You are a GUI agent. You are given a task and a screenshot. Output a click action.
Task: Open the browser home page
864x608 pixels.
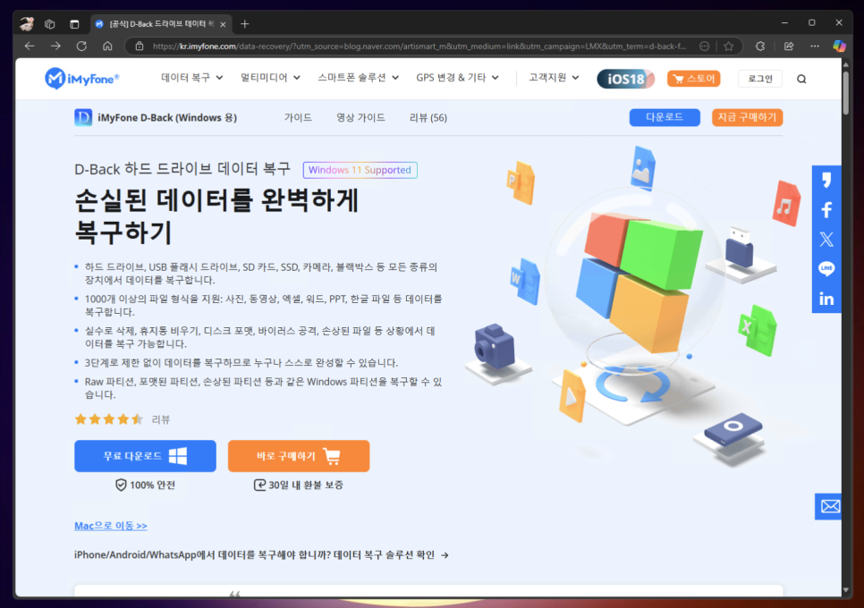107,46
